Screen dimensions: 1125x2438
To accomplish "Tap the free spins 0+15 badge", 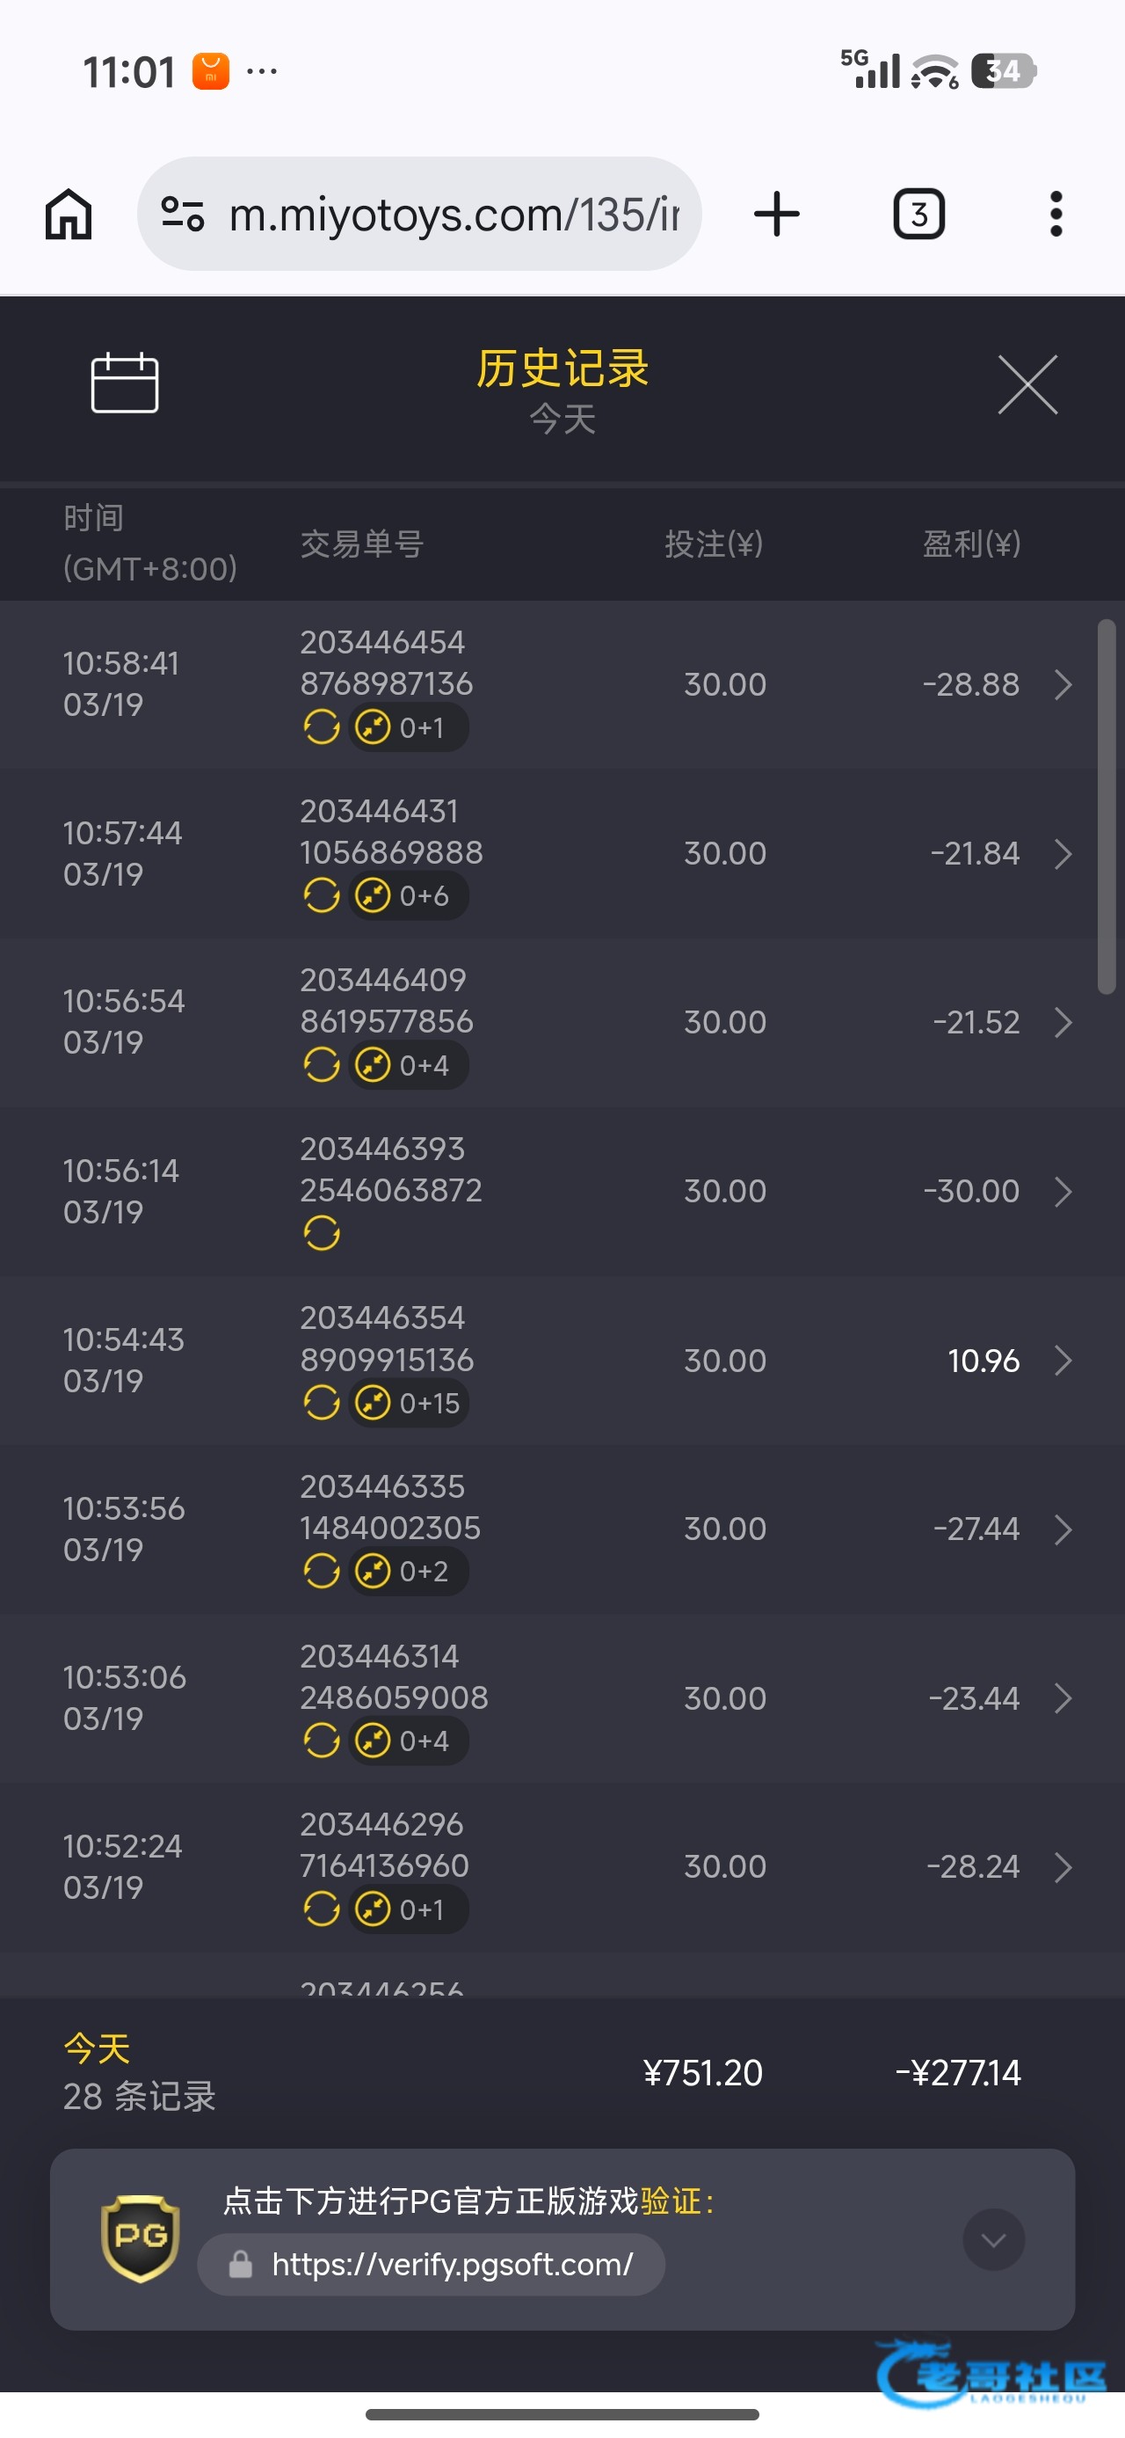I will pyautogui.click(x=410, y=1403).
